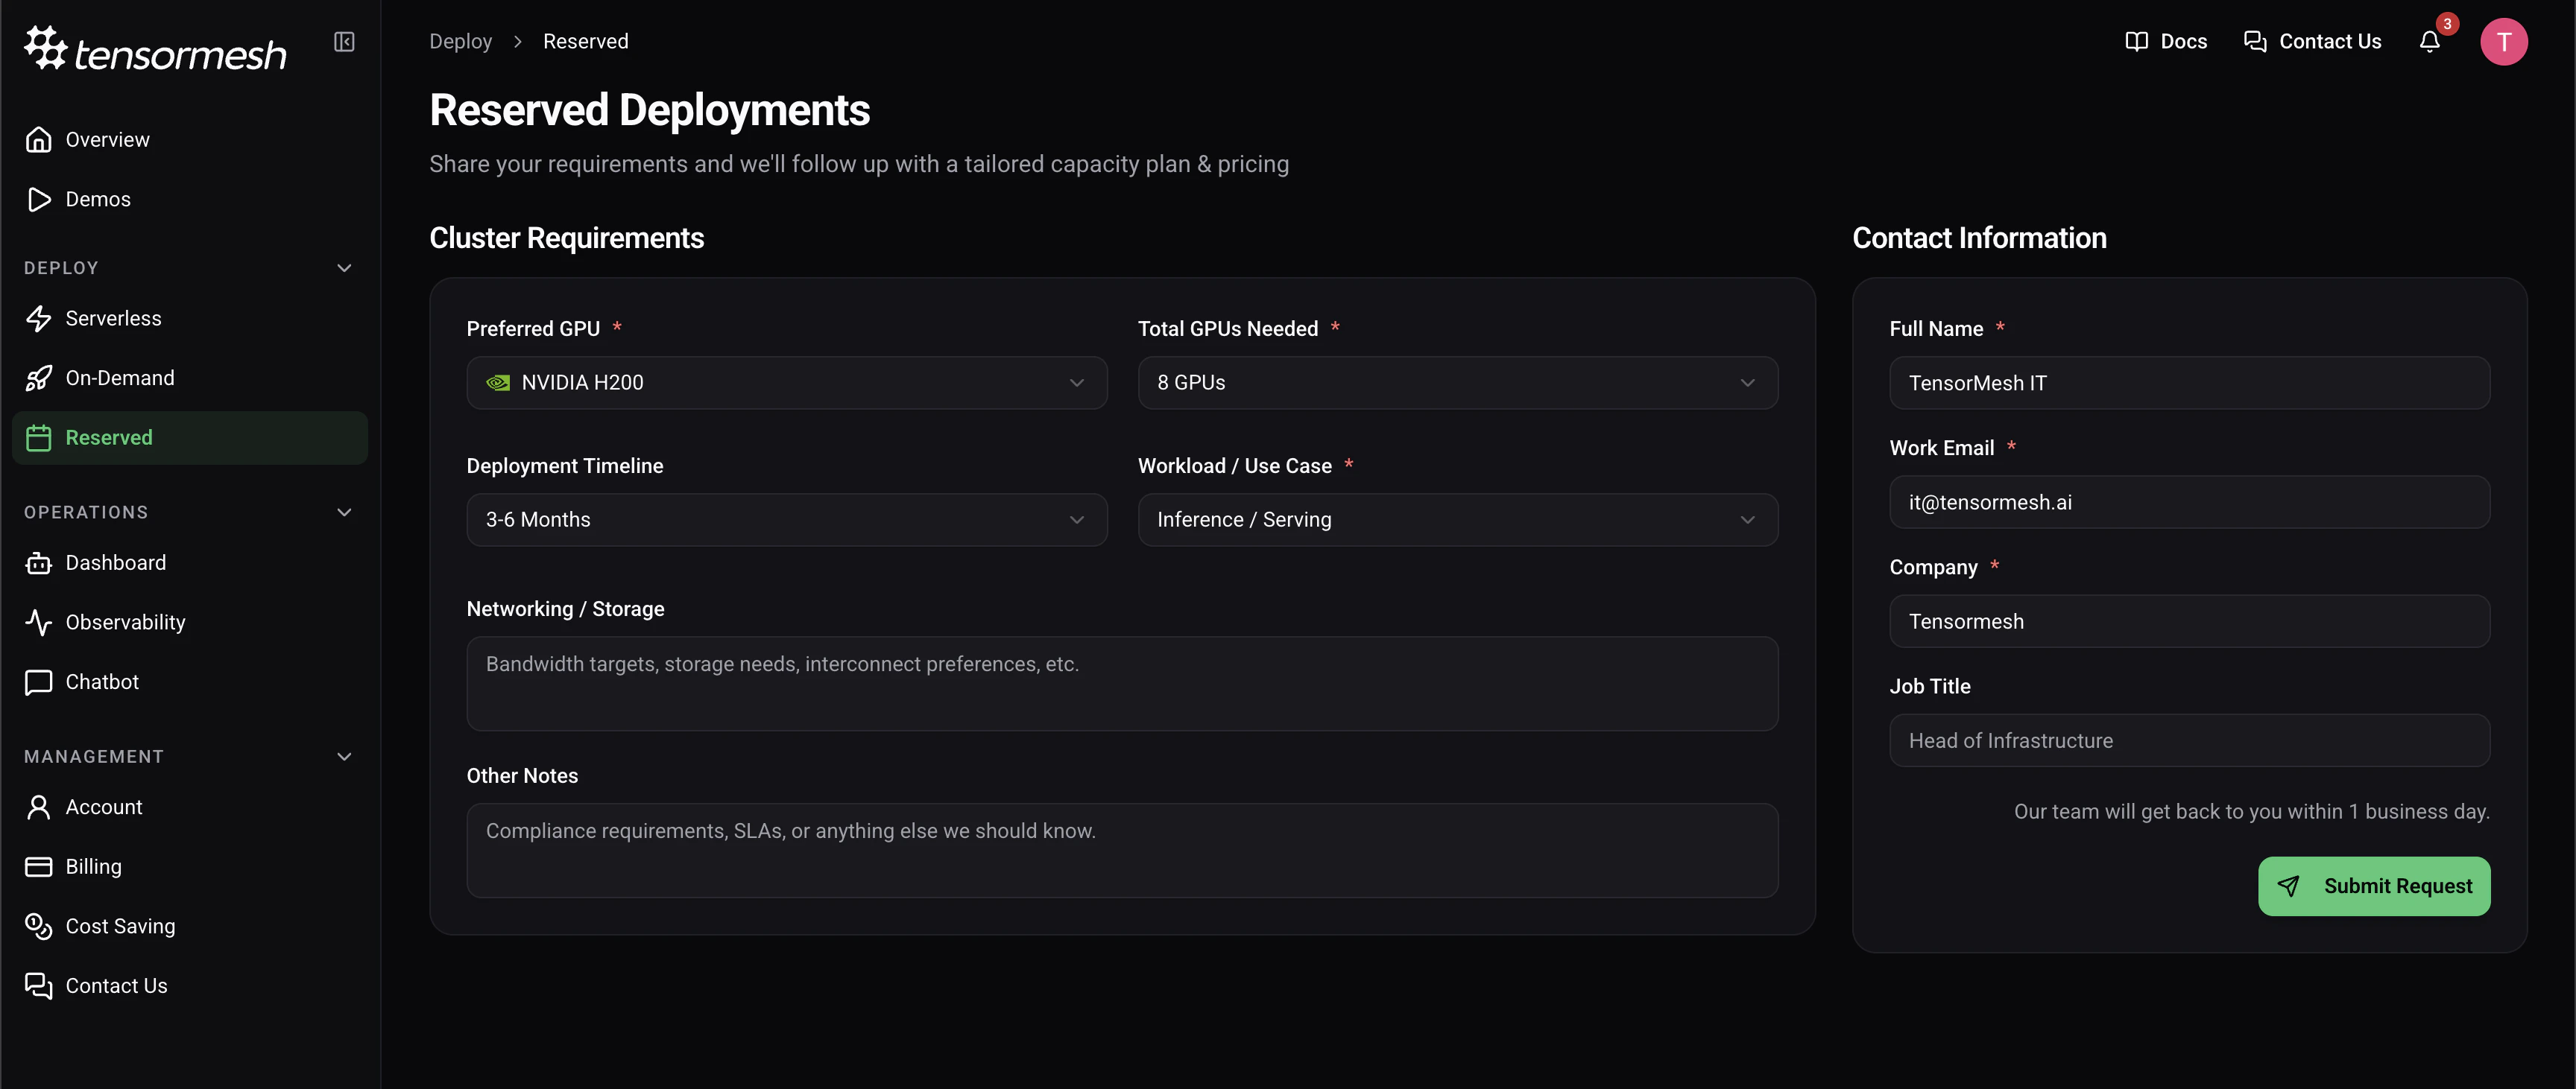2576x1089 pixels.
Task: Collapse the OPERATIONS section
Action: 344,512
